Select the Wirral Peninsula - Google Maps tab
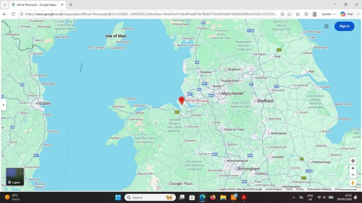Screen dimensions: 362x203 coord(36,5)
